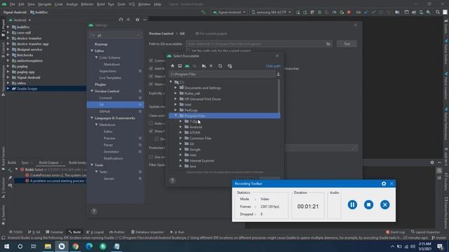The width and height of the screenshot is (449, 252).
Task: Open the Signal-Android run configuration dropdown
Action: (229, 13)
